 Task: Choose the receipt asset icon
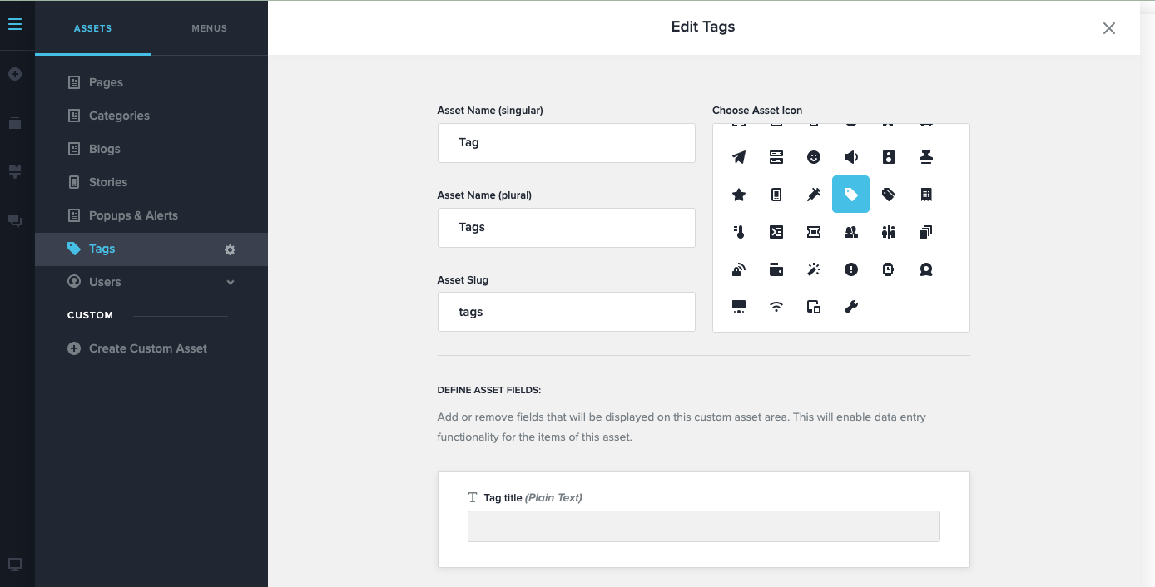tap(926, 195)
